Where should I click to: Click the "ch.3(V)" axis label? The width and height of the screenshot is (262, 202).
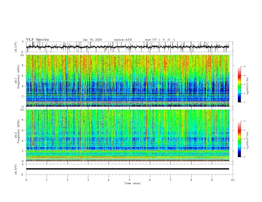16,169
